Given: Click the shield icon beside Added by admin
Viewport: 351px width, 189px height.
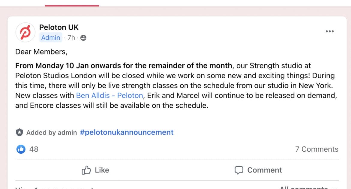Looking at the screenshot, I should 19,132.
